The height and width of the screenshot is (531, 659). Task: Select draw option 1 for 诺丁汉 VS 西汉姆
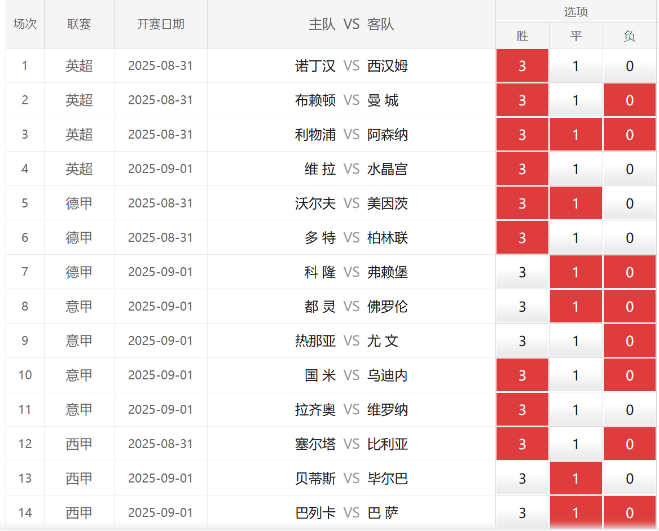[576, 66]
